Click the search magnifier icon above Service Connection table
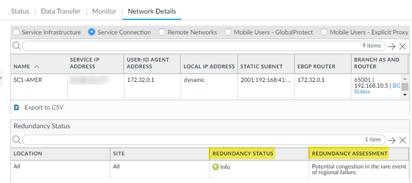The height and width of the screenshot is (183, 412). click(16, 46)
